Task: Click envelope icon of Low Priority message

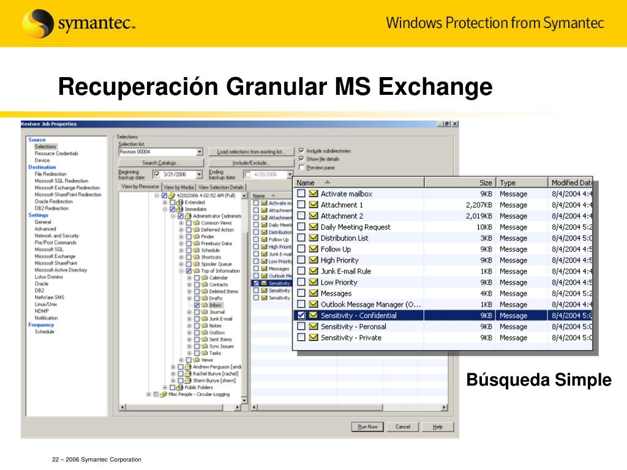Action: 313,282
